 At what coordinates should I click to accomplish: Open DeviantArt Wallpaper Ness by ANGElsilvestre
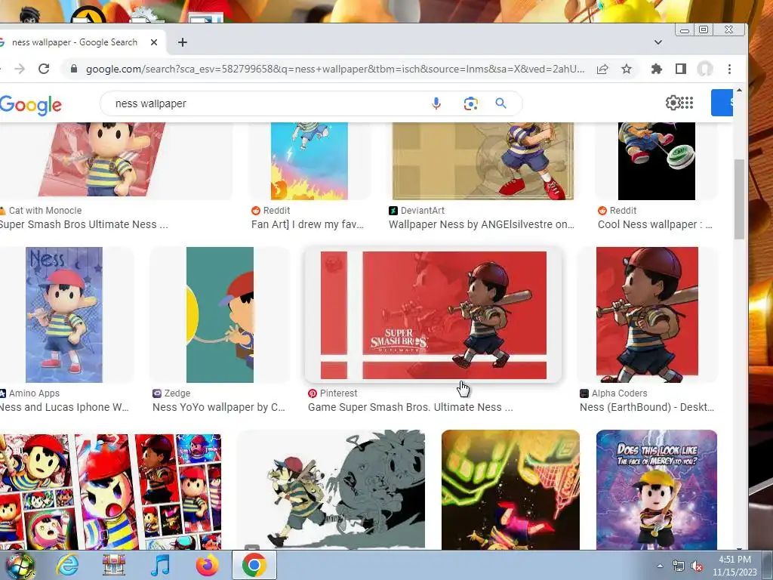pyautogui.click(x=482, y=224)
